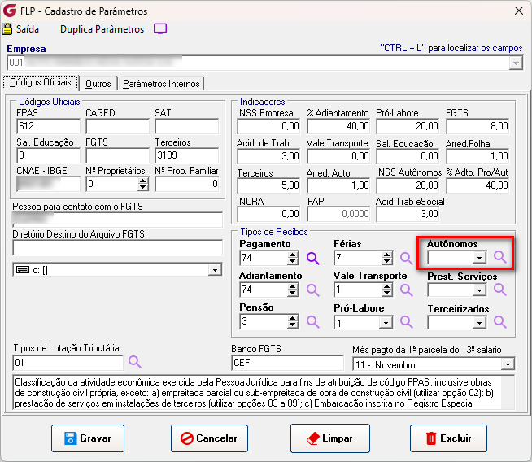Save with the Gravar button
The image size is (532, 462).
click(x=88, y=438)
